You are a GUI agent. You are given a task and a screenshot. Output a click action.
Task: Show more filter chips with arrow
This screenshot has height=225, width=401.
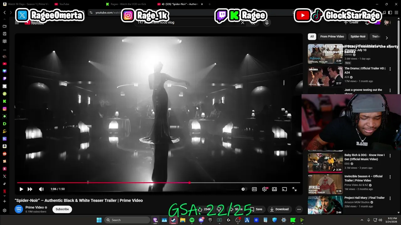pyautogui.click(x=387, y=37)
